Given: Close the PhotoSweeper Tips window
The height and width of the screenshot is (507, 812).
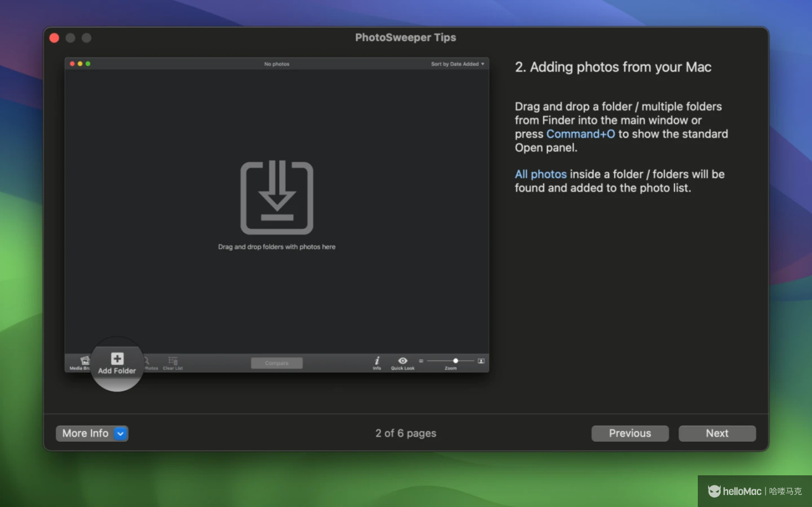Looking at the screenshot, I should (55, 38).
